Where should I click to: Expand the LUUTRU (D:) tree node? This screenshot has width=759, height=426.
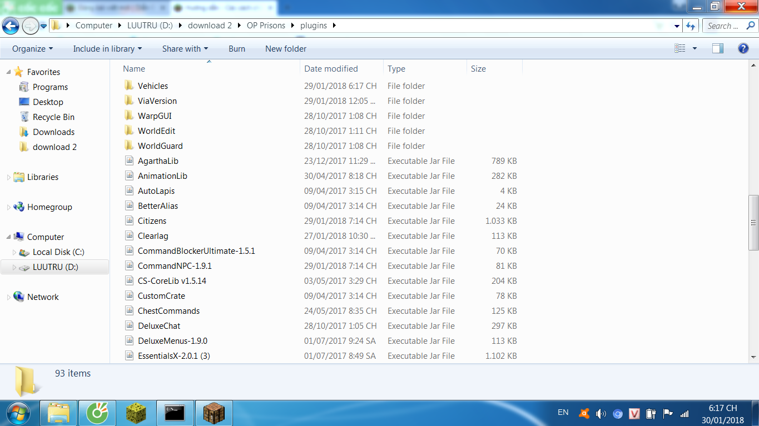(15, 267)
